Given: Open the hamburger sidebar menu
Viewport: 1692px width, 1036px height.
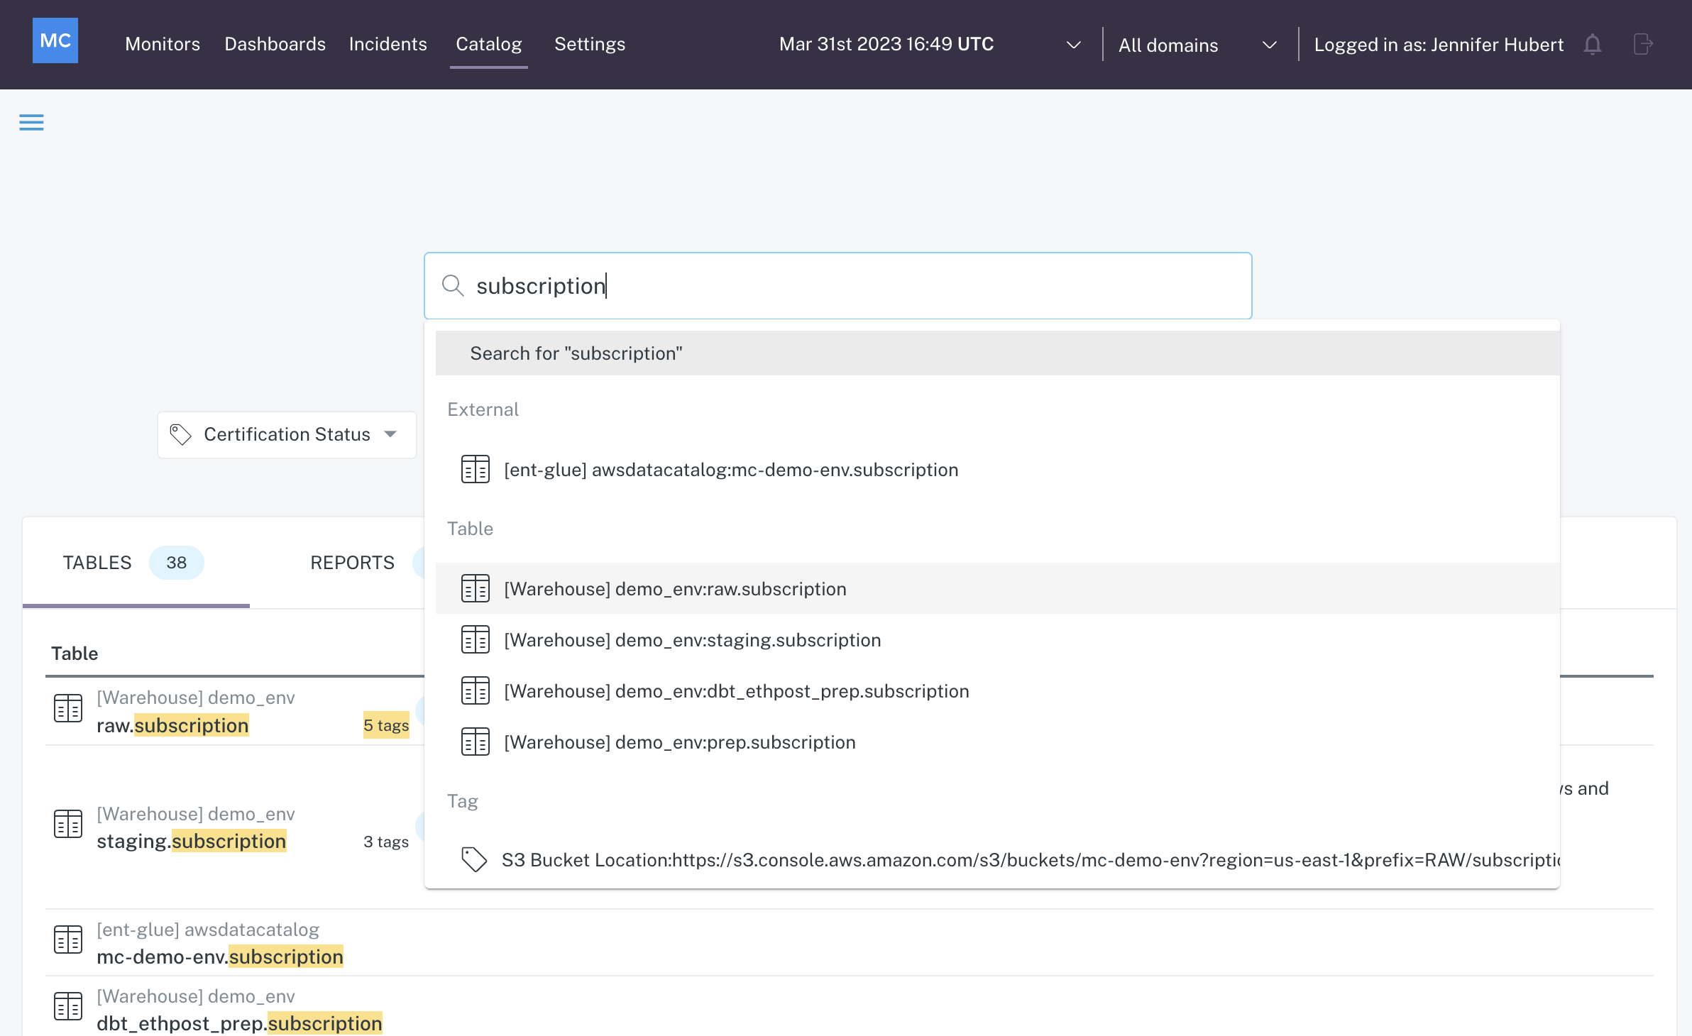Looking at the screenshot, I should coord(31,123).
